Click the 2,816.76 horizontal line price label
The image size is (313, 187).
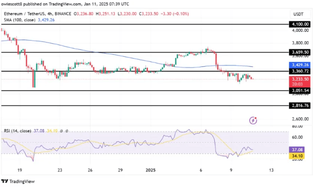click(300, 105)
